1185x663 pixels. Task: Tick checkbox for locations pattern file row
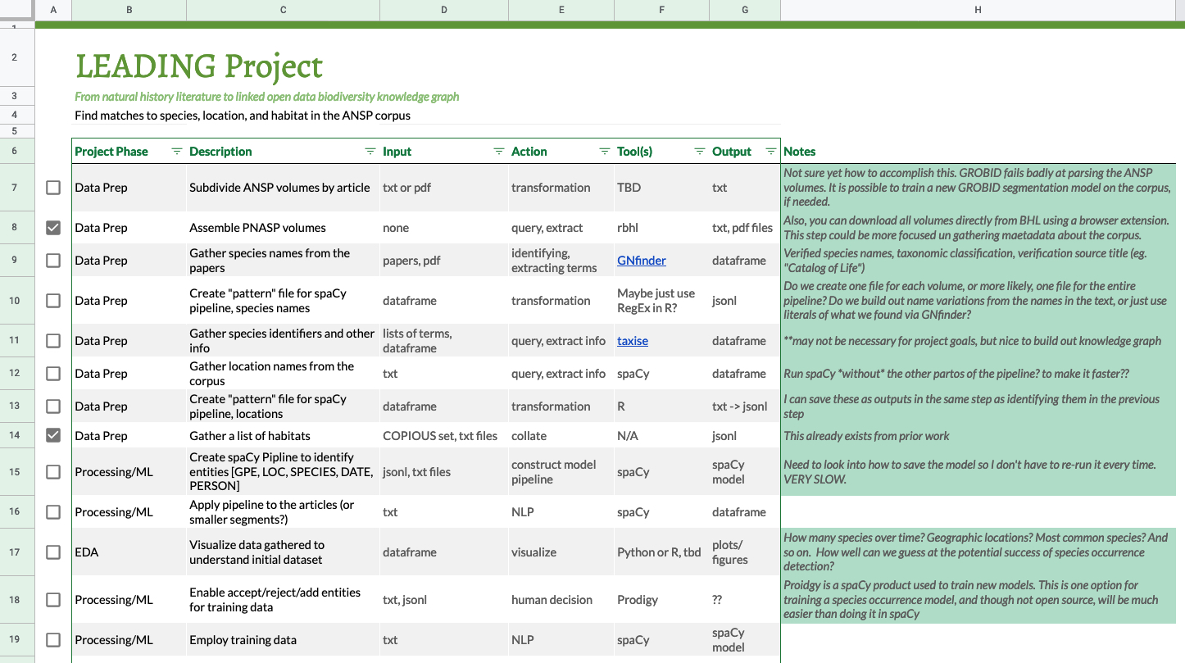53,406
